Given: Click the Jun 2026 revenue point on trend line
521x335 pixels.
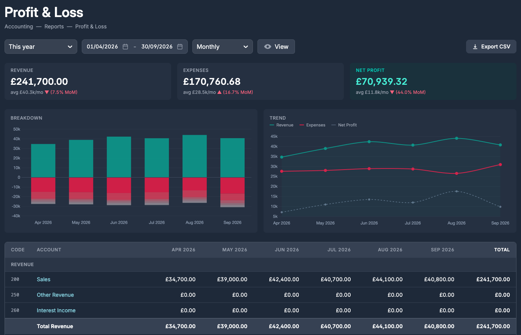Looking at the screenshot, I should [x=369, y=142].
